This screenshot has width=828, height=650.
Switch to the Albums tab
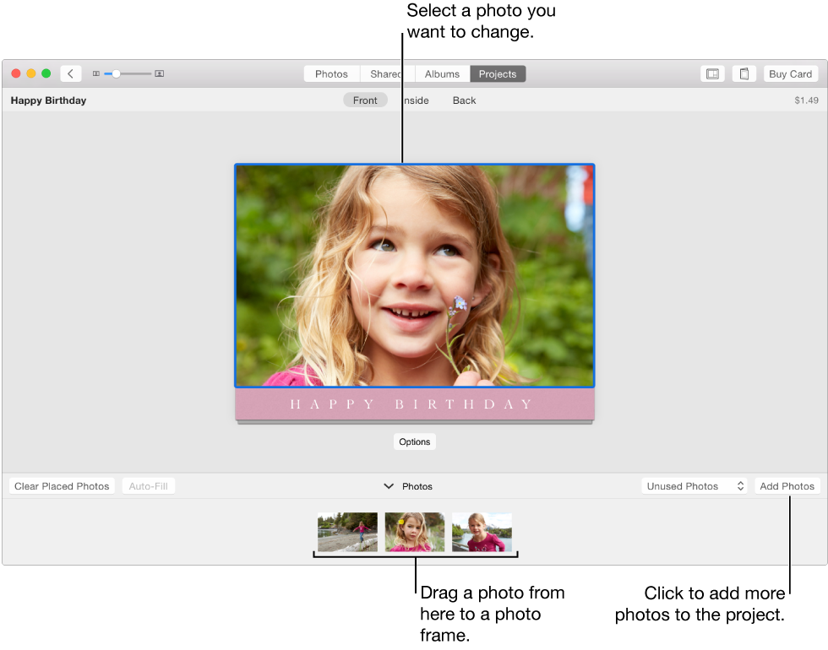(x=441, y=73)
